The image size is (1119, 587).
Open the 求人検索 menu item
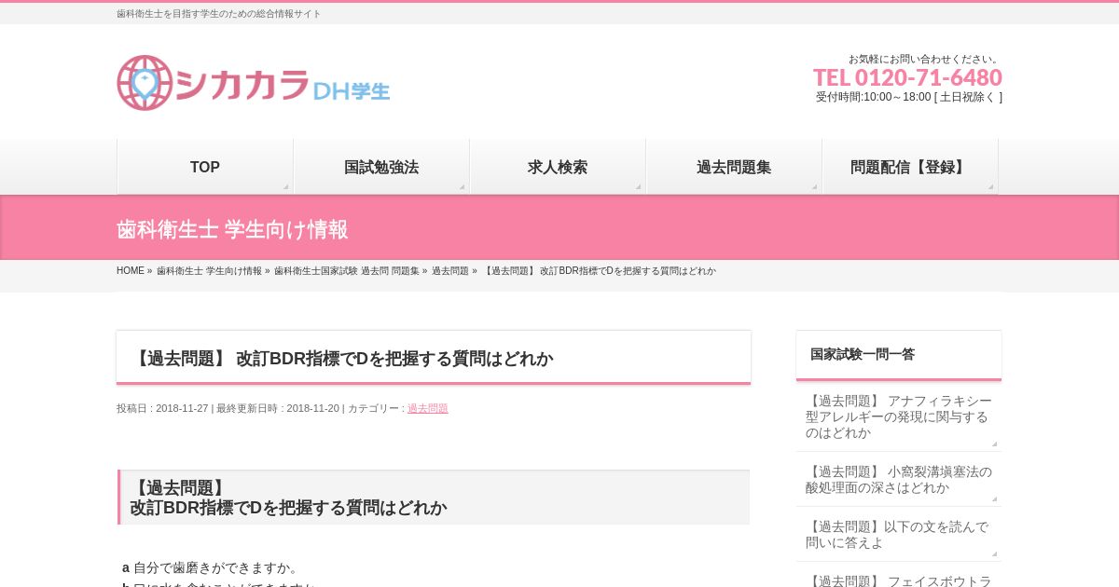pos(558,167)
